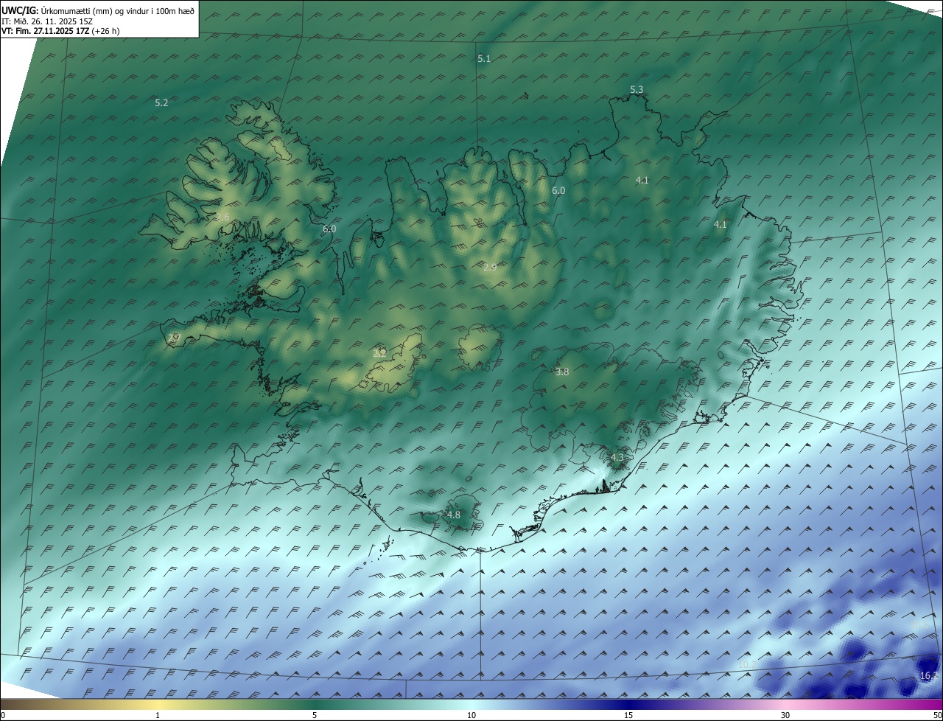Click the 5.3 value label at north coast

coord(637,90)
